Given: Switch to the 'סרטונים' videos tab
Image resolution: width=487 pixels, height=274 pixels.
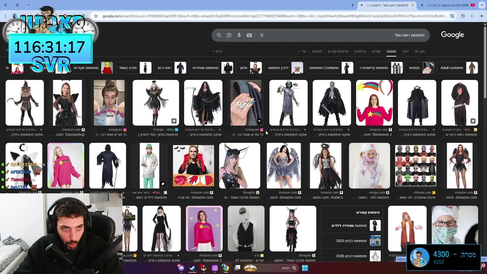Looking at the screenshot, I should point(360,51).
